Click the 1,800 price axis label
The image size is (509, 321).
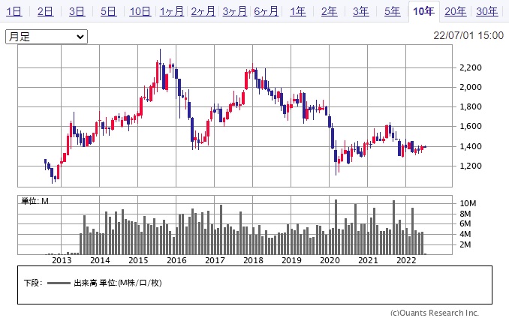tap(471, 106)
